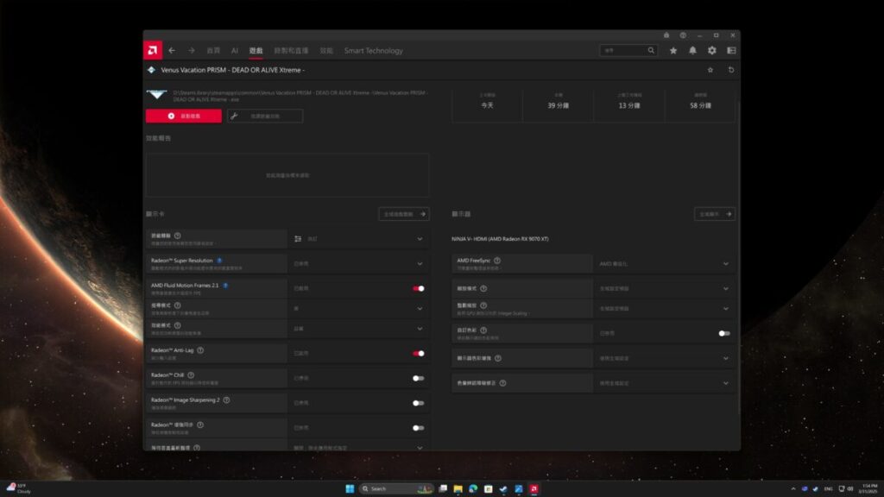Expand the 整數縮放 (Integer Scaling) dropdown
Viewport: 884px width, 497px height.
tap(664, 308)
